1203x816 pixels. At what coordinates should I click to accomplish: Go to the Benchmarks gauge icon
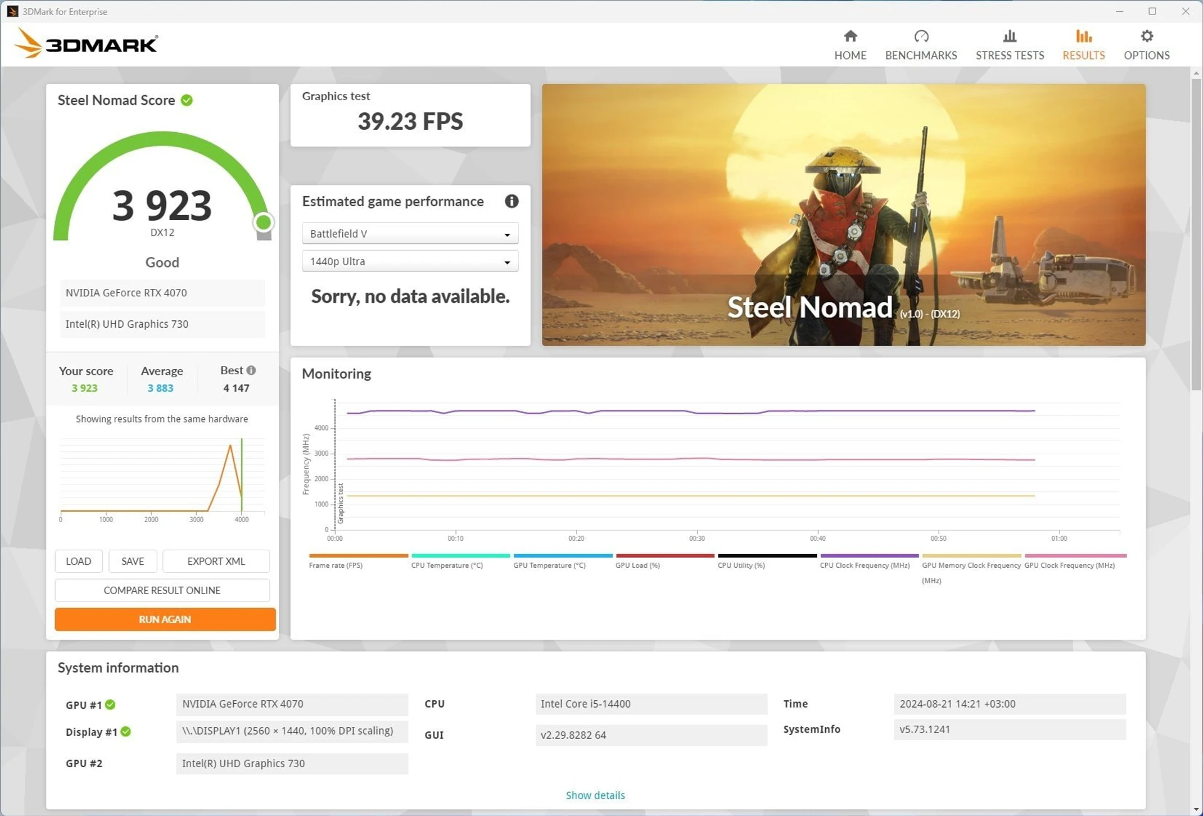[921, 36]
